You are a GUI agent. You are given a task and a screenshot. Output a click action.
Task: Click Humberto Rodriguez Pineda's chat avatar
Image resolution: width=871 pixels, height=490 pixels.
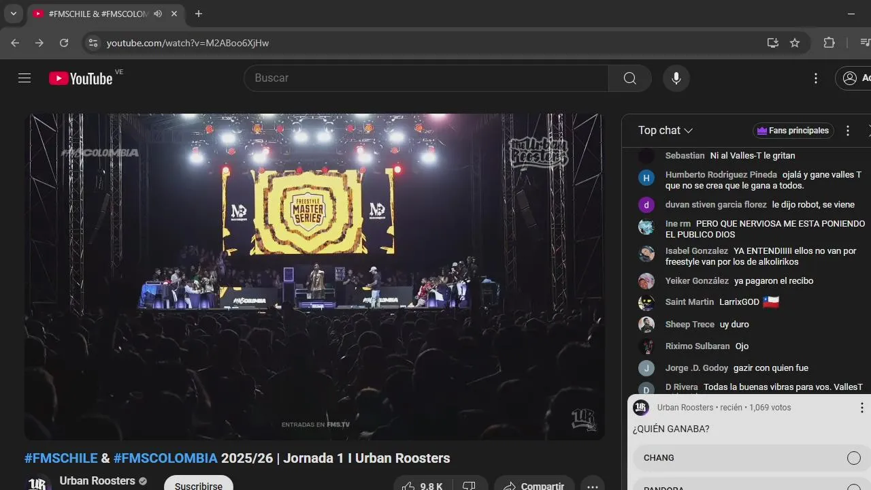(x=646, y=178)
